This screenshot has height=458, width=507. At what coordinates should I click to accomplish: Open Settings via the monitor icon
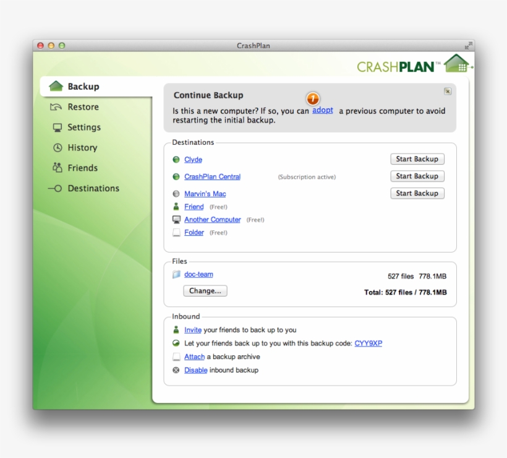pos(58,127)
